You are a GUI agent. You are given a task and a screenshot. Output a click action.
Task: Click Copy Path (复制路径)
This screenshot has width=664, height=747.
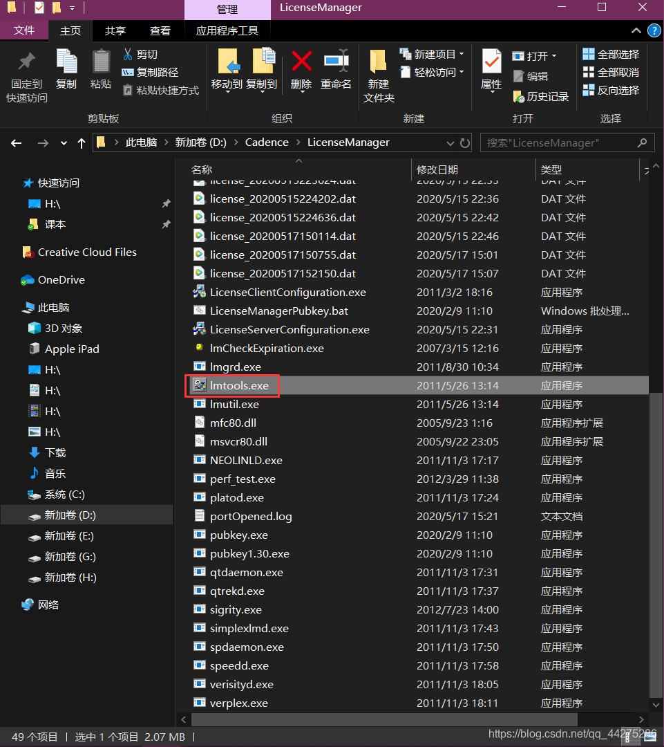click(151, 72)
